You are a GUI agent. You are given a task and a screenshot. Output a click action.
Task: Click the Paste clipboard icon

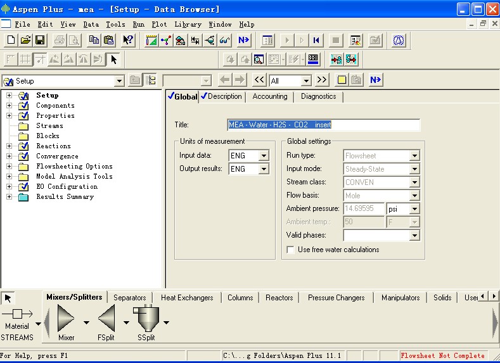108,41
